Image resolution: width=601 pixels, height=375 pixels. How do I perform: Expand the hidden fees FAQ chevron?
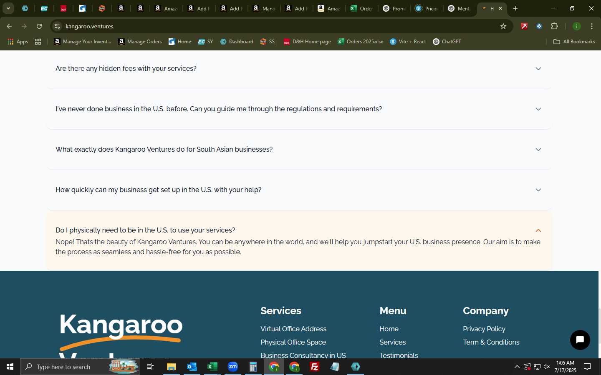tap(538, 69)
